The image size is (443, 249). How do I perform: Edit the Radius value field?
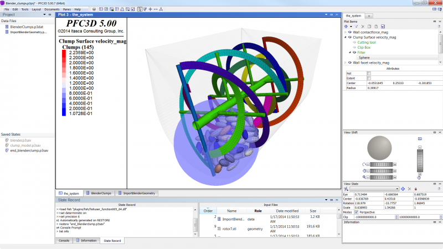coord(404,88)
